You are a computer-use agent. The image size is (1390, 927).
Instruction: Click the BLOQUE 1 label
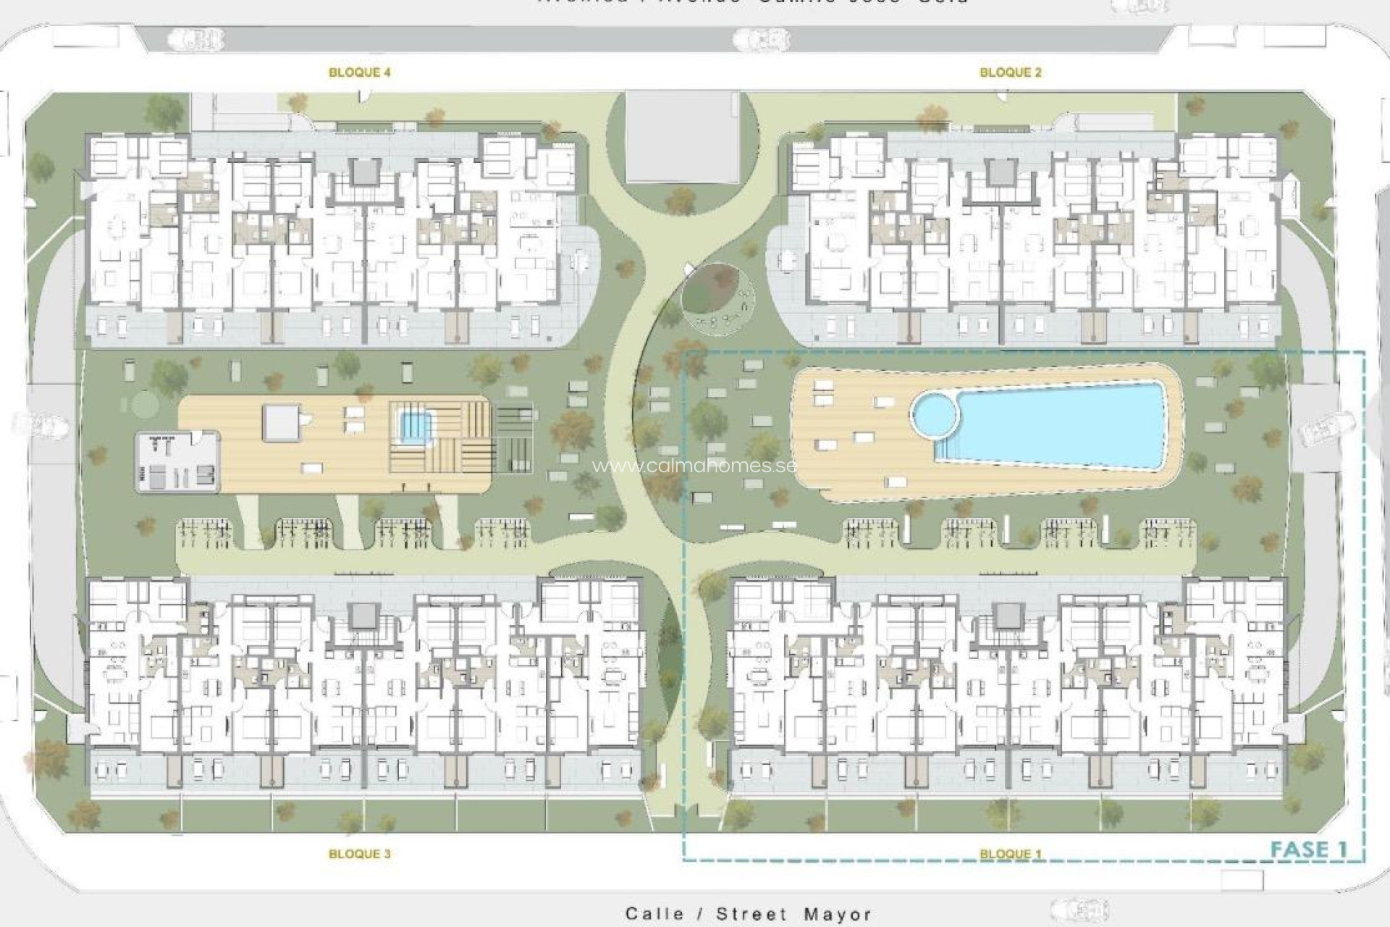[1010, 854]
